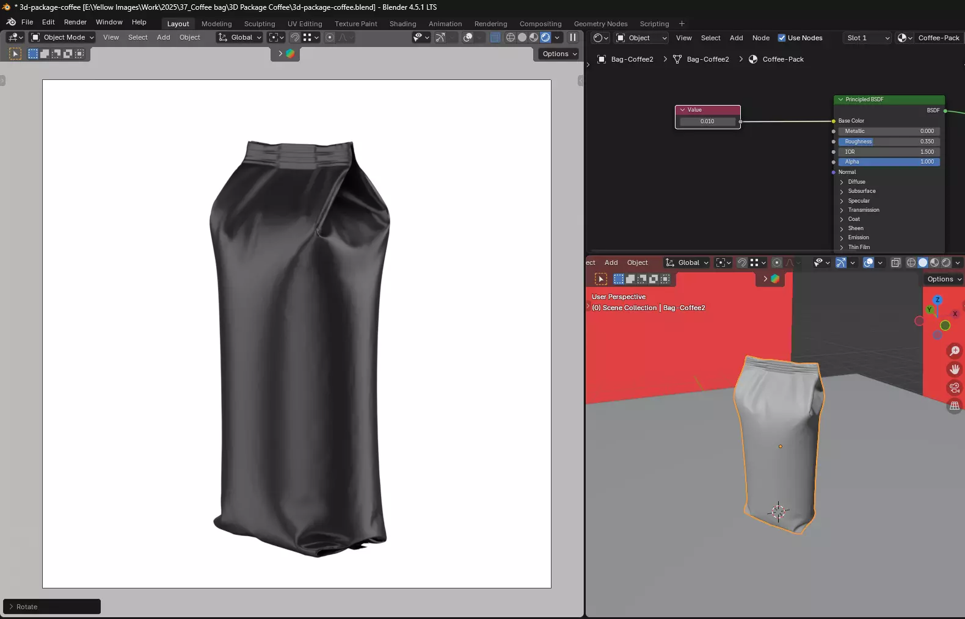965x619 pixels.
Task: Click the colored asset shelf icon in left viewport
Action: coord(290,54)
